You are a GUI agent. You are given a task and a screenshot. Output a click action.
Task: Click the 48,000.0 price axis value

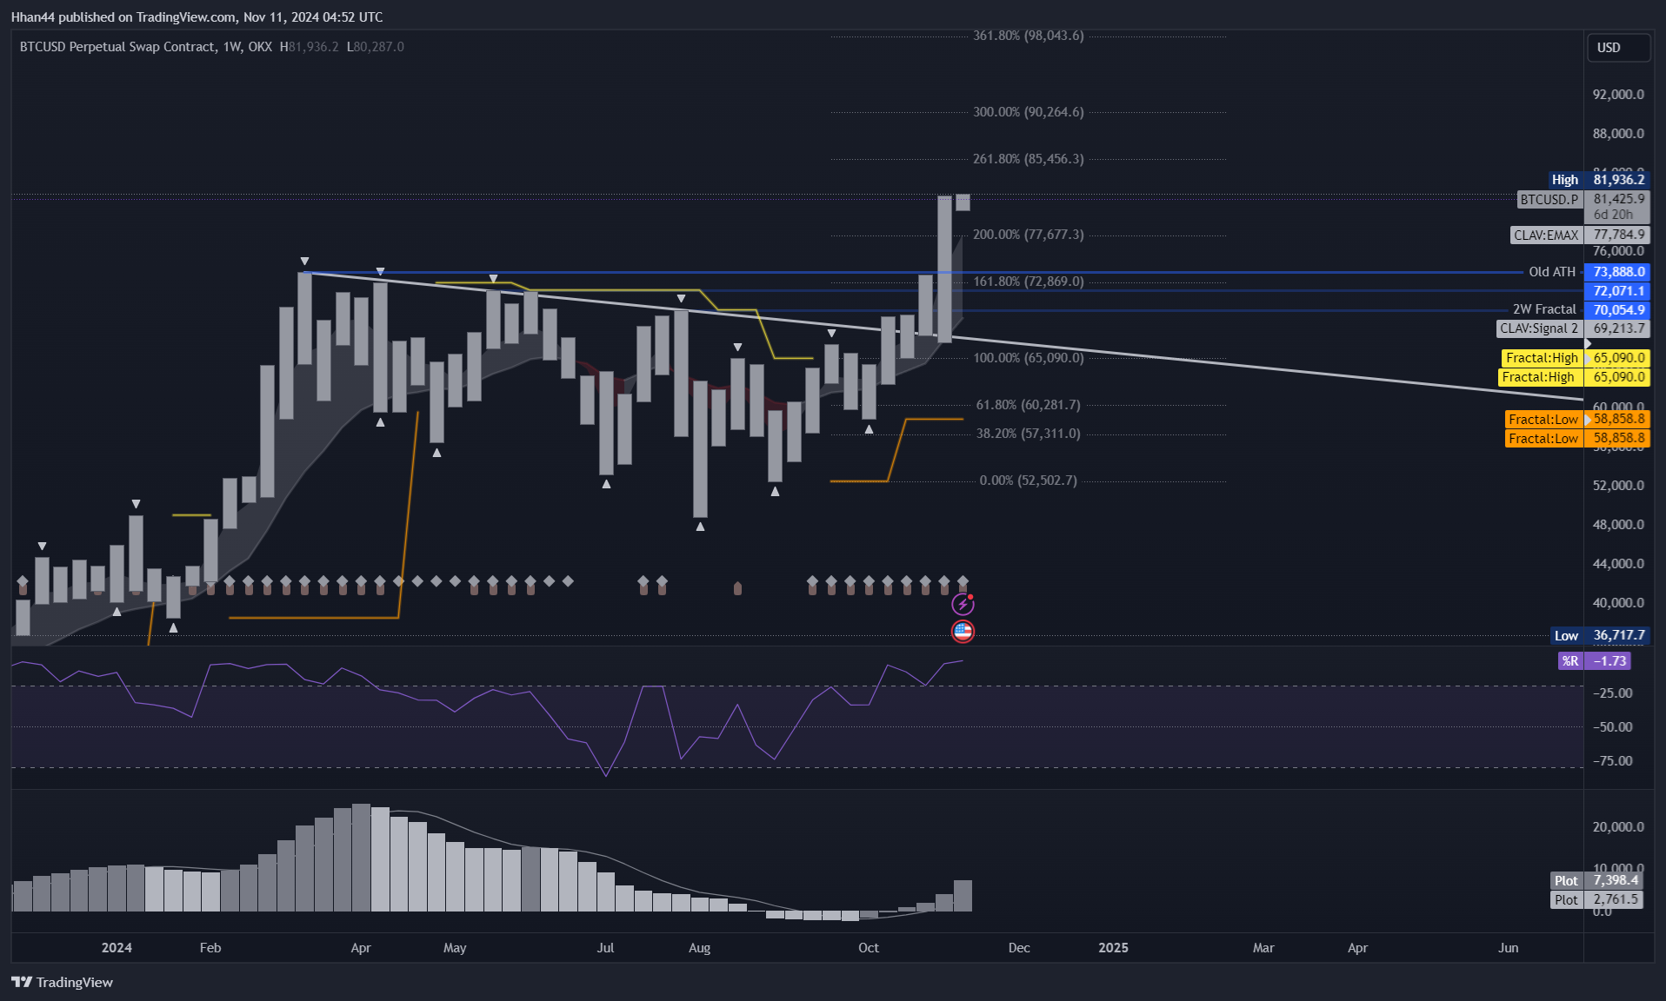1618,525
